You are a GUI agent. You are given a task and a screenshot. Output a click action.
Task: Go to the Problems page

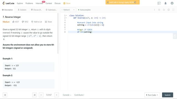point(29,3)
